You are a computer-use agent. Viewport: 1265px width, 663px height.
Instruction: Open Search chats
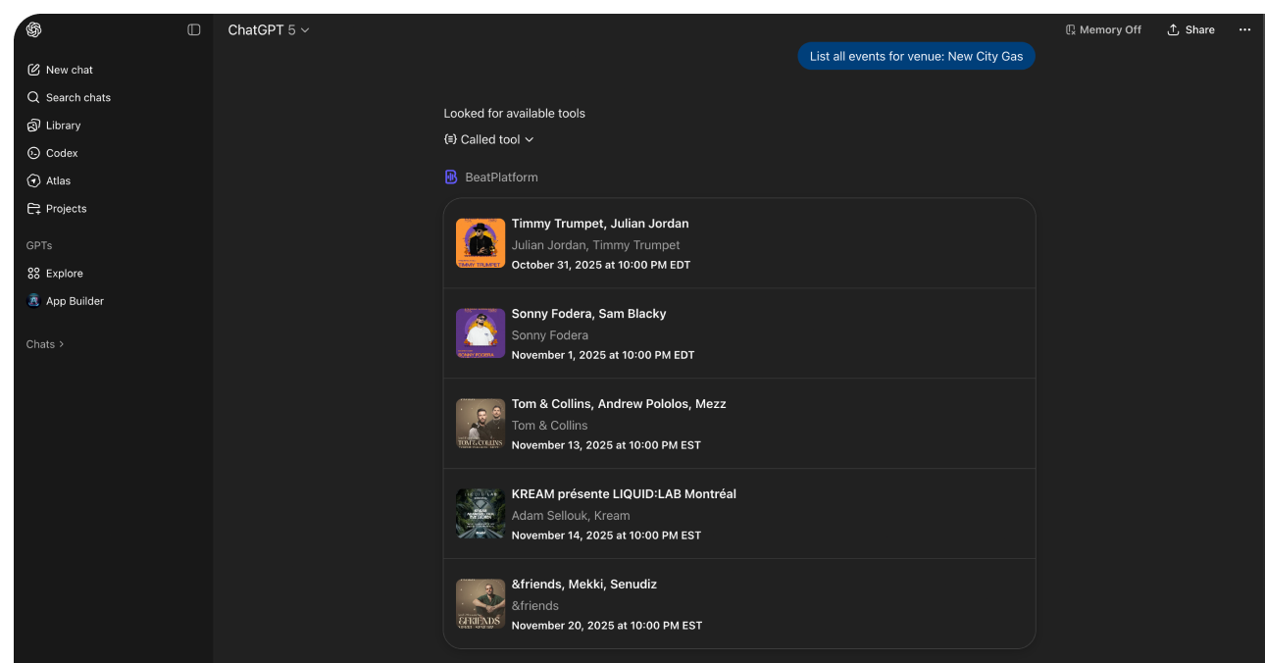[77, 98]
